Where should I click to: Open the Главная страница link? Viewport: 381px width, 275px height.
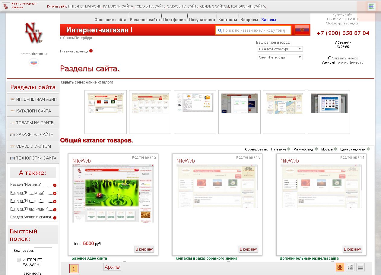pyautogui.click(x=74, y=52)
